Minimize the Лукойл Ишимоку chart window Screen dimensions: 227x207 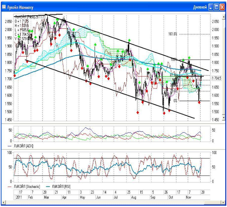[211, 7]
